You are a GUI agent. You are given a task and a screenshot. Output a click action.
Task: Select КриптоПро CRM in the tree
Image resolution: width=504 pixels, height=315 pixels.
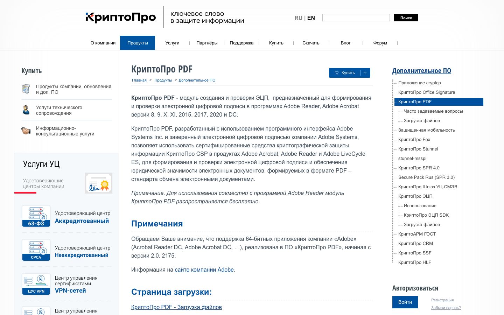tap(415, 244)
